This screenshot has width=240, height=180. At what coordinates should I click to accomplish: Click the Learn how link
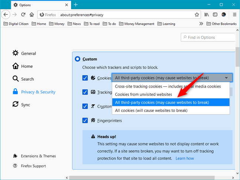tap(184, 158)
